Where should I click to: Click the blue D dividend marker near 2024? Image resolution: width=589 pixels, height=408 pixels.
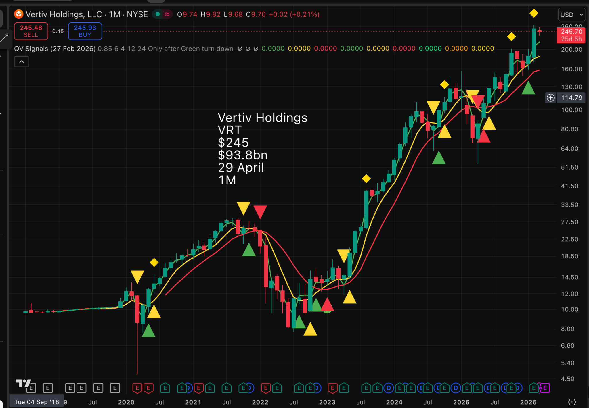coord(389,388)
